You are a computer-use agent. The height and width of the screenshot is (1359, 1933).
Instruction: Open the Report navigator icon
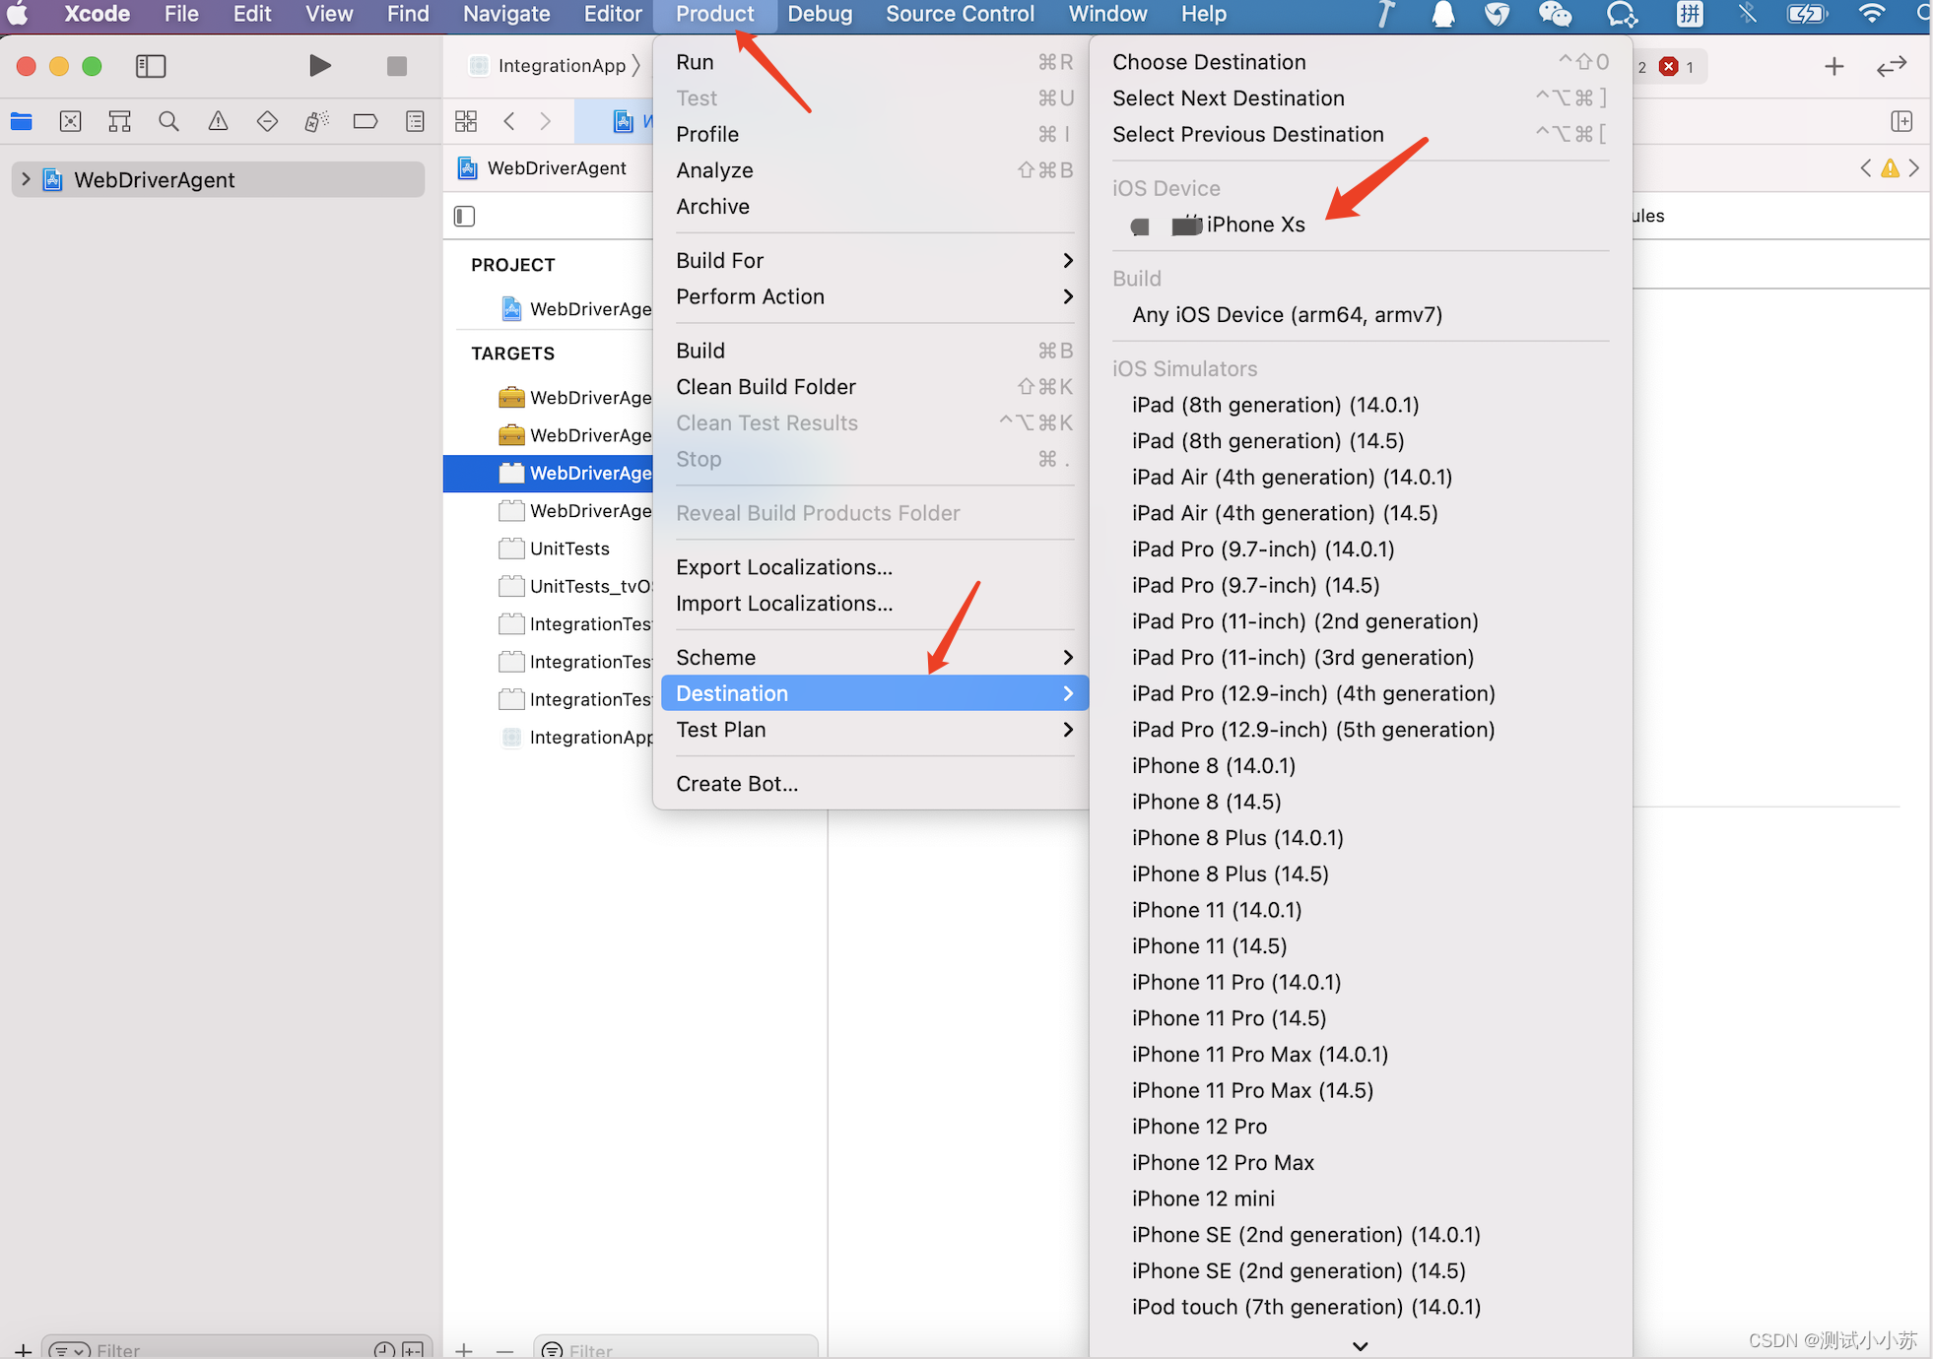tap(415, 121)
